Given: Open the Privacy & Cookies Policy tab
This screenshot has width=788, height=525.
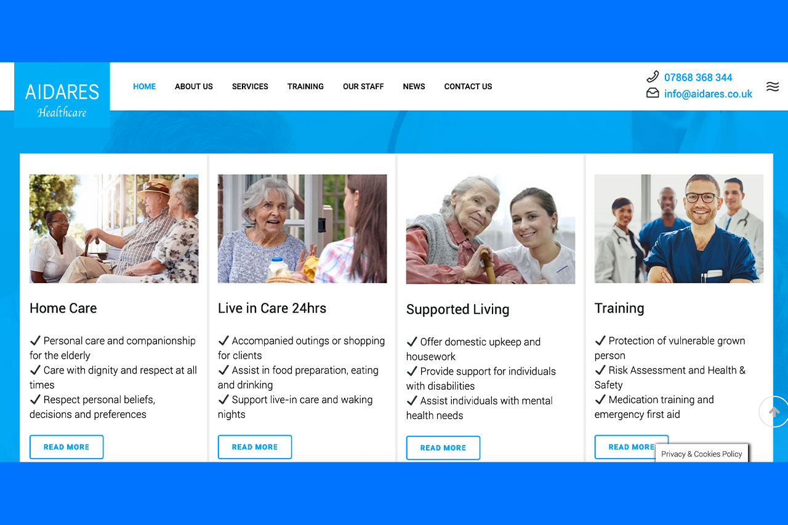Looking at the screenshot, I should pos(702,454).
